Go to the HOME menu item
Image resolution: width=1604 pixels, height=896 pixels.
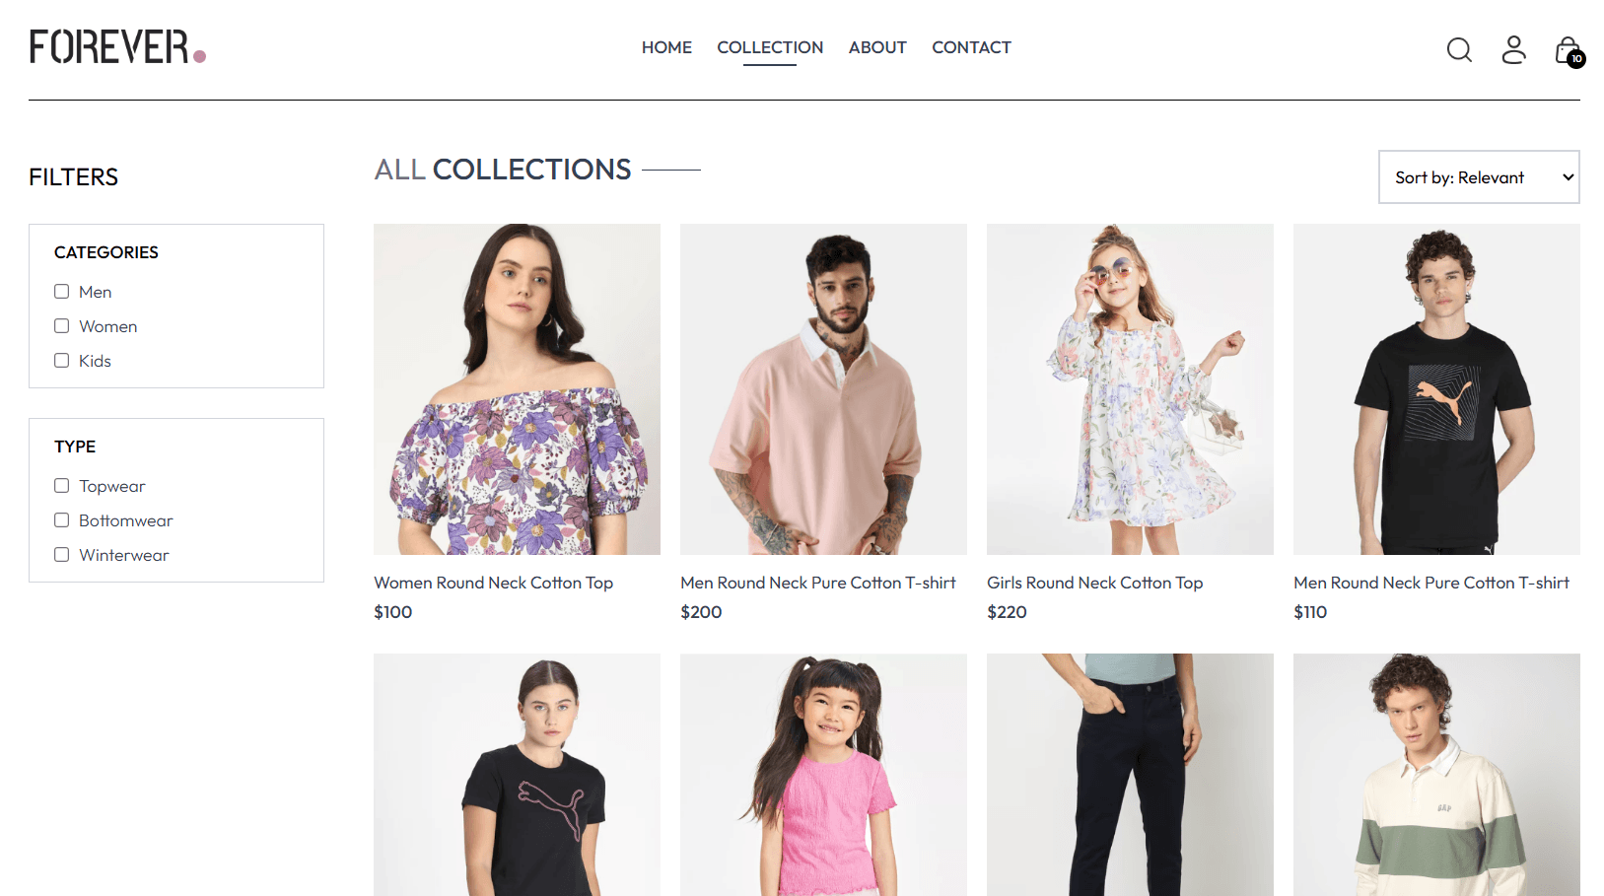click(666, 47)
